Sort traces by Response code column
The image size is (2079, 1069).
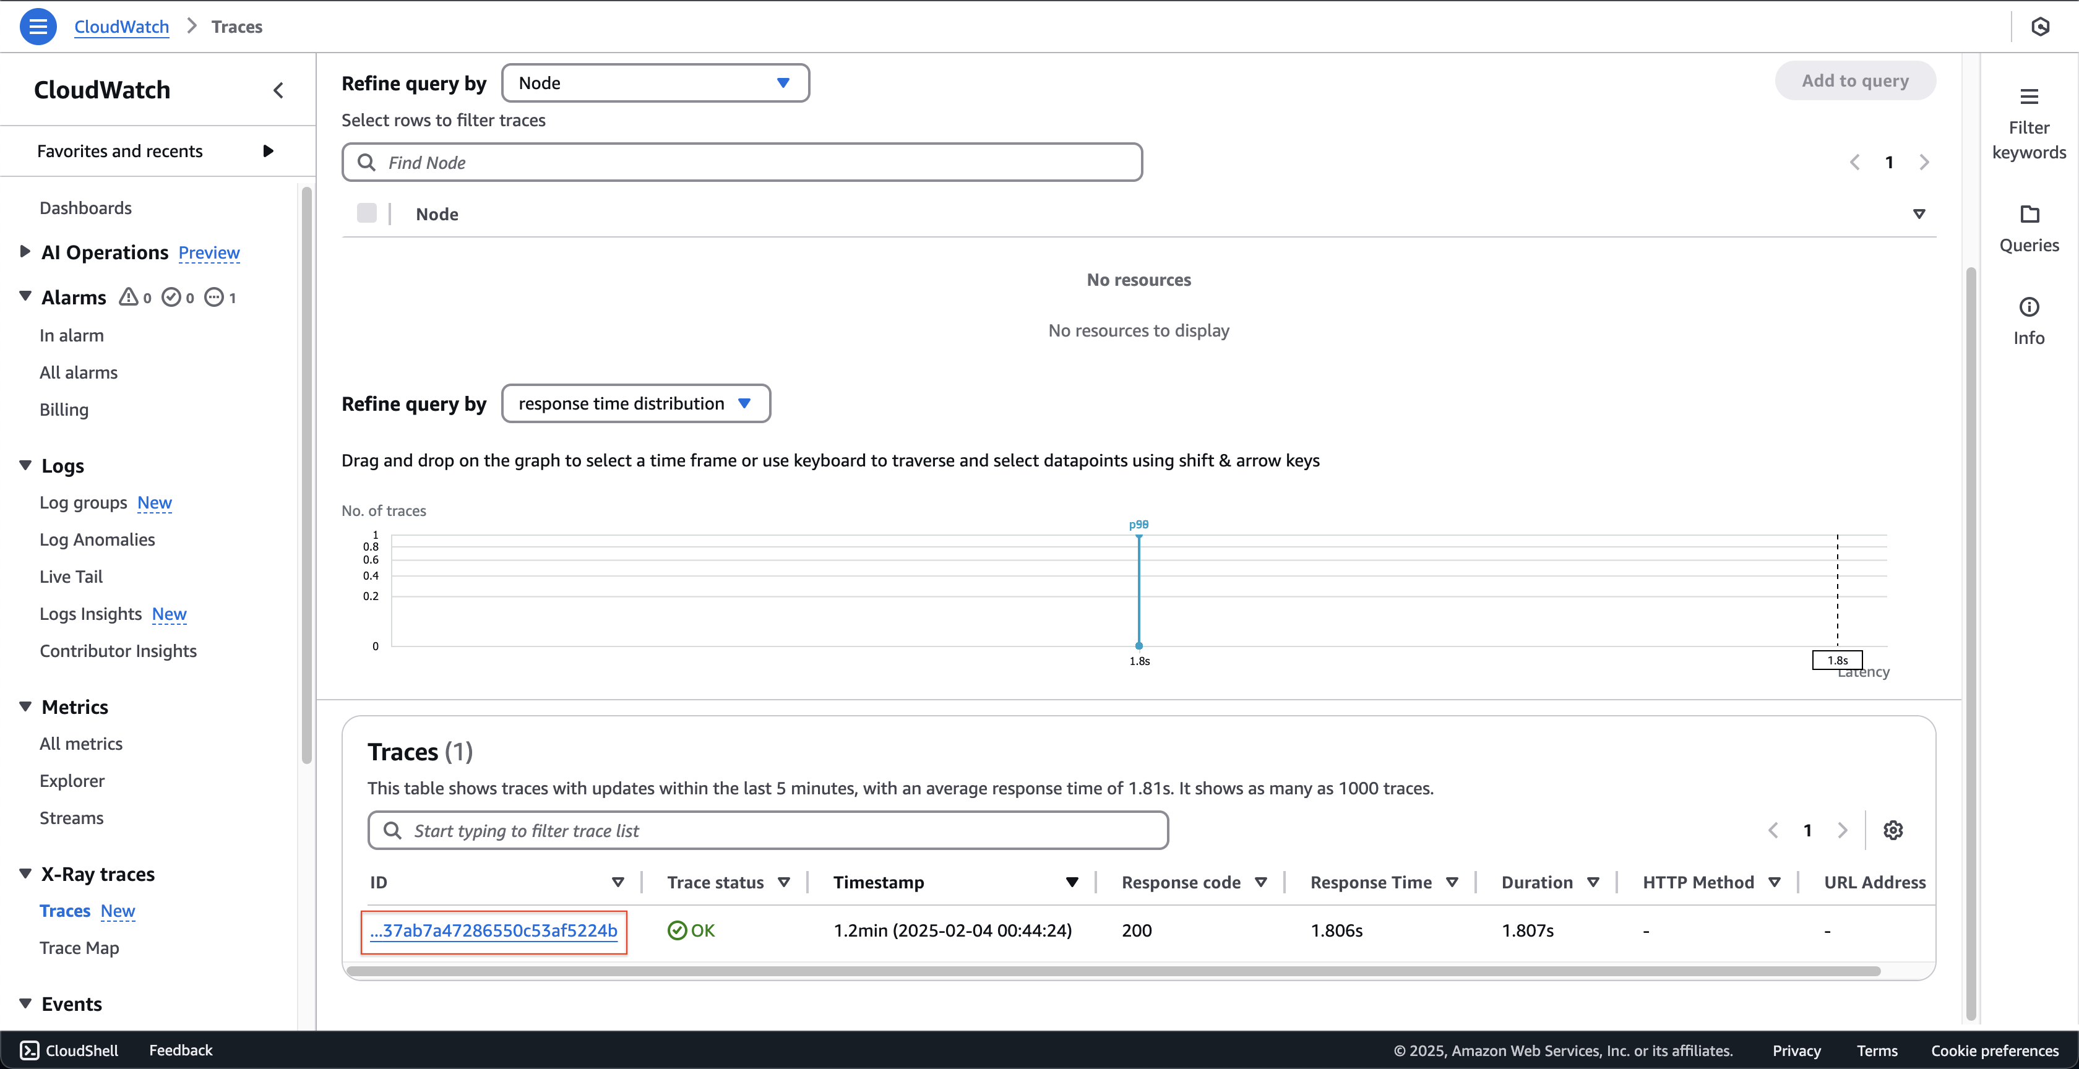point(1260,882)
